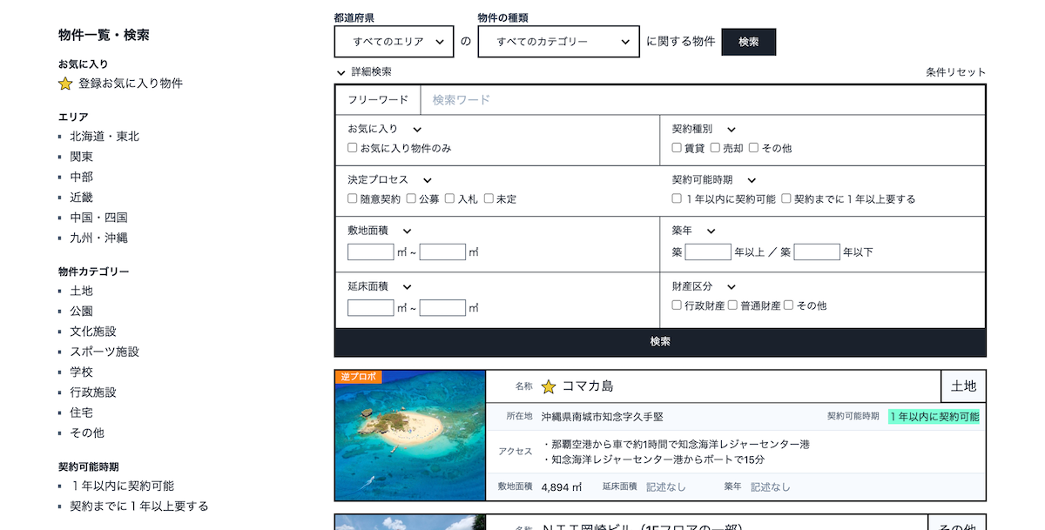The width and height of the screenshot is (1045, 530).
Task: Click the 4,894 ㎡ site area value
Action: pos(562,487)
